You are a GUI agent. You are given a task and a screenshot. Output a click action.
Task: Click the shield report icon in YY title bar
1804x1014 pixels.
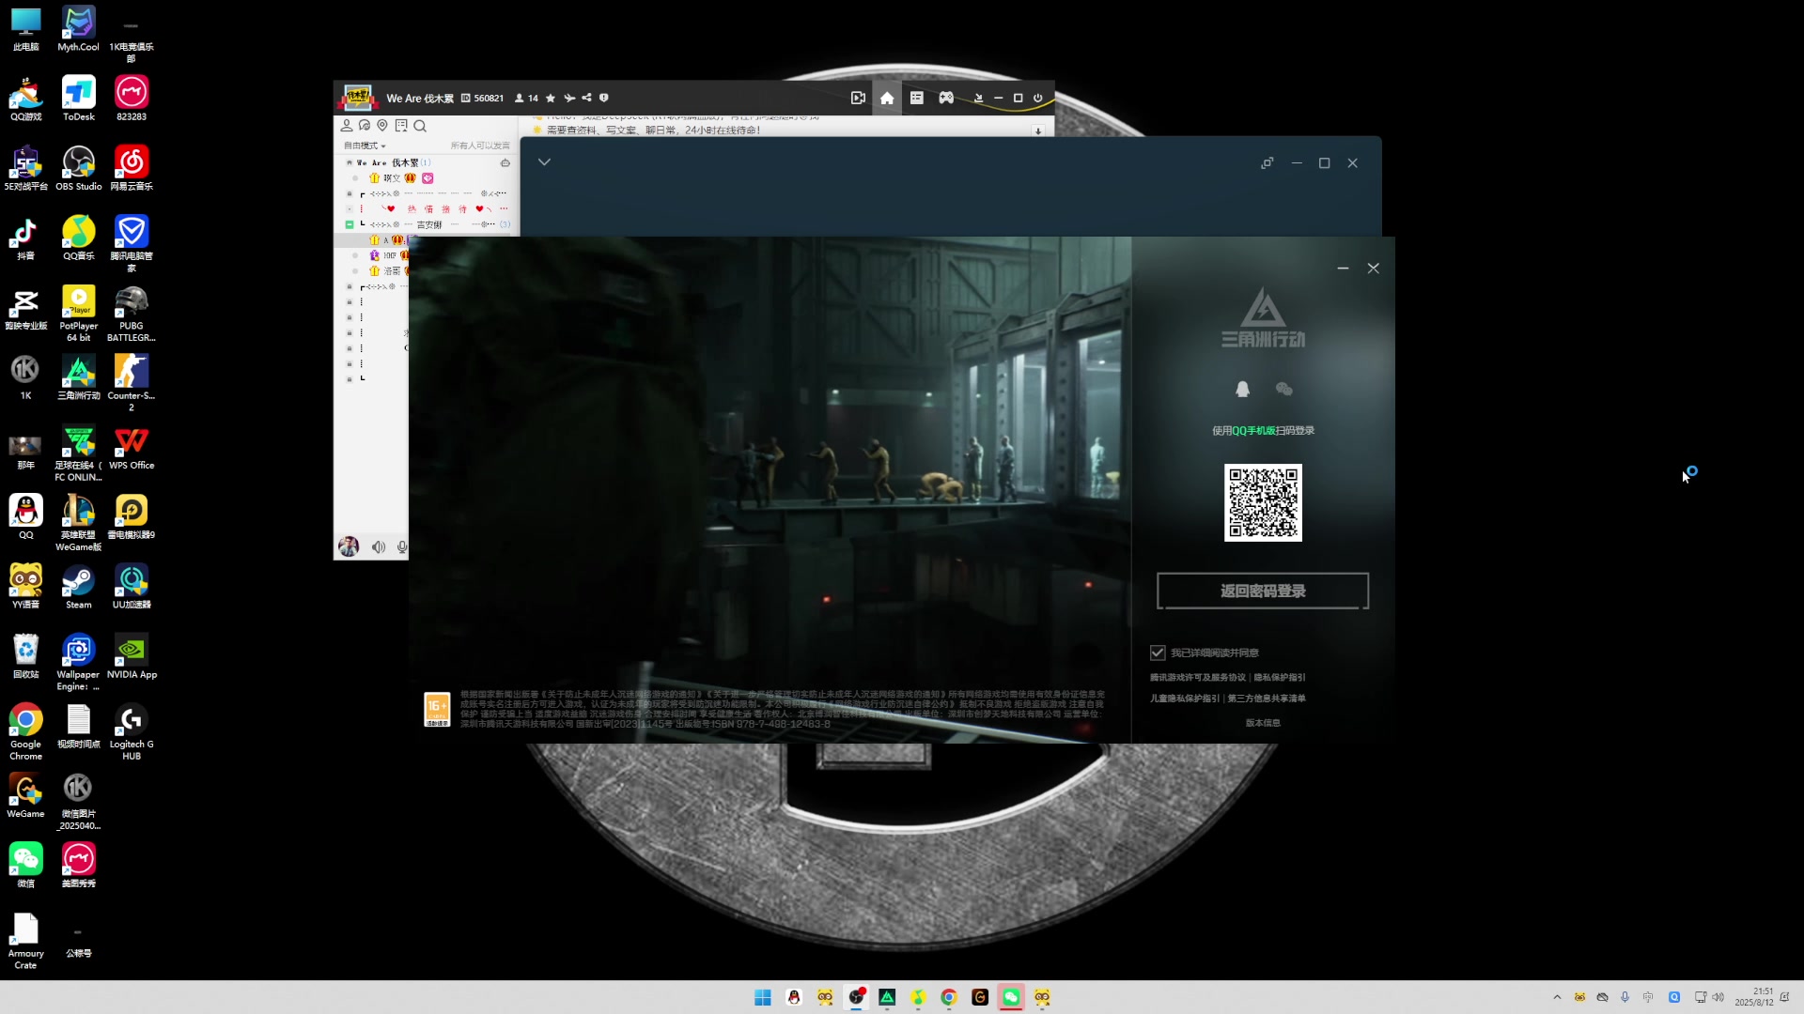click(x=604, y=98)
